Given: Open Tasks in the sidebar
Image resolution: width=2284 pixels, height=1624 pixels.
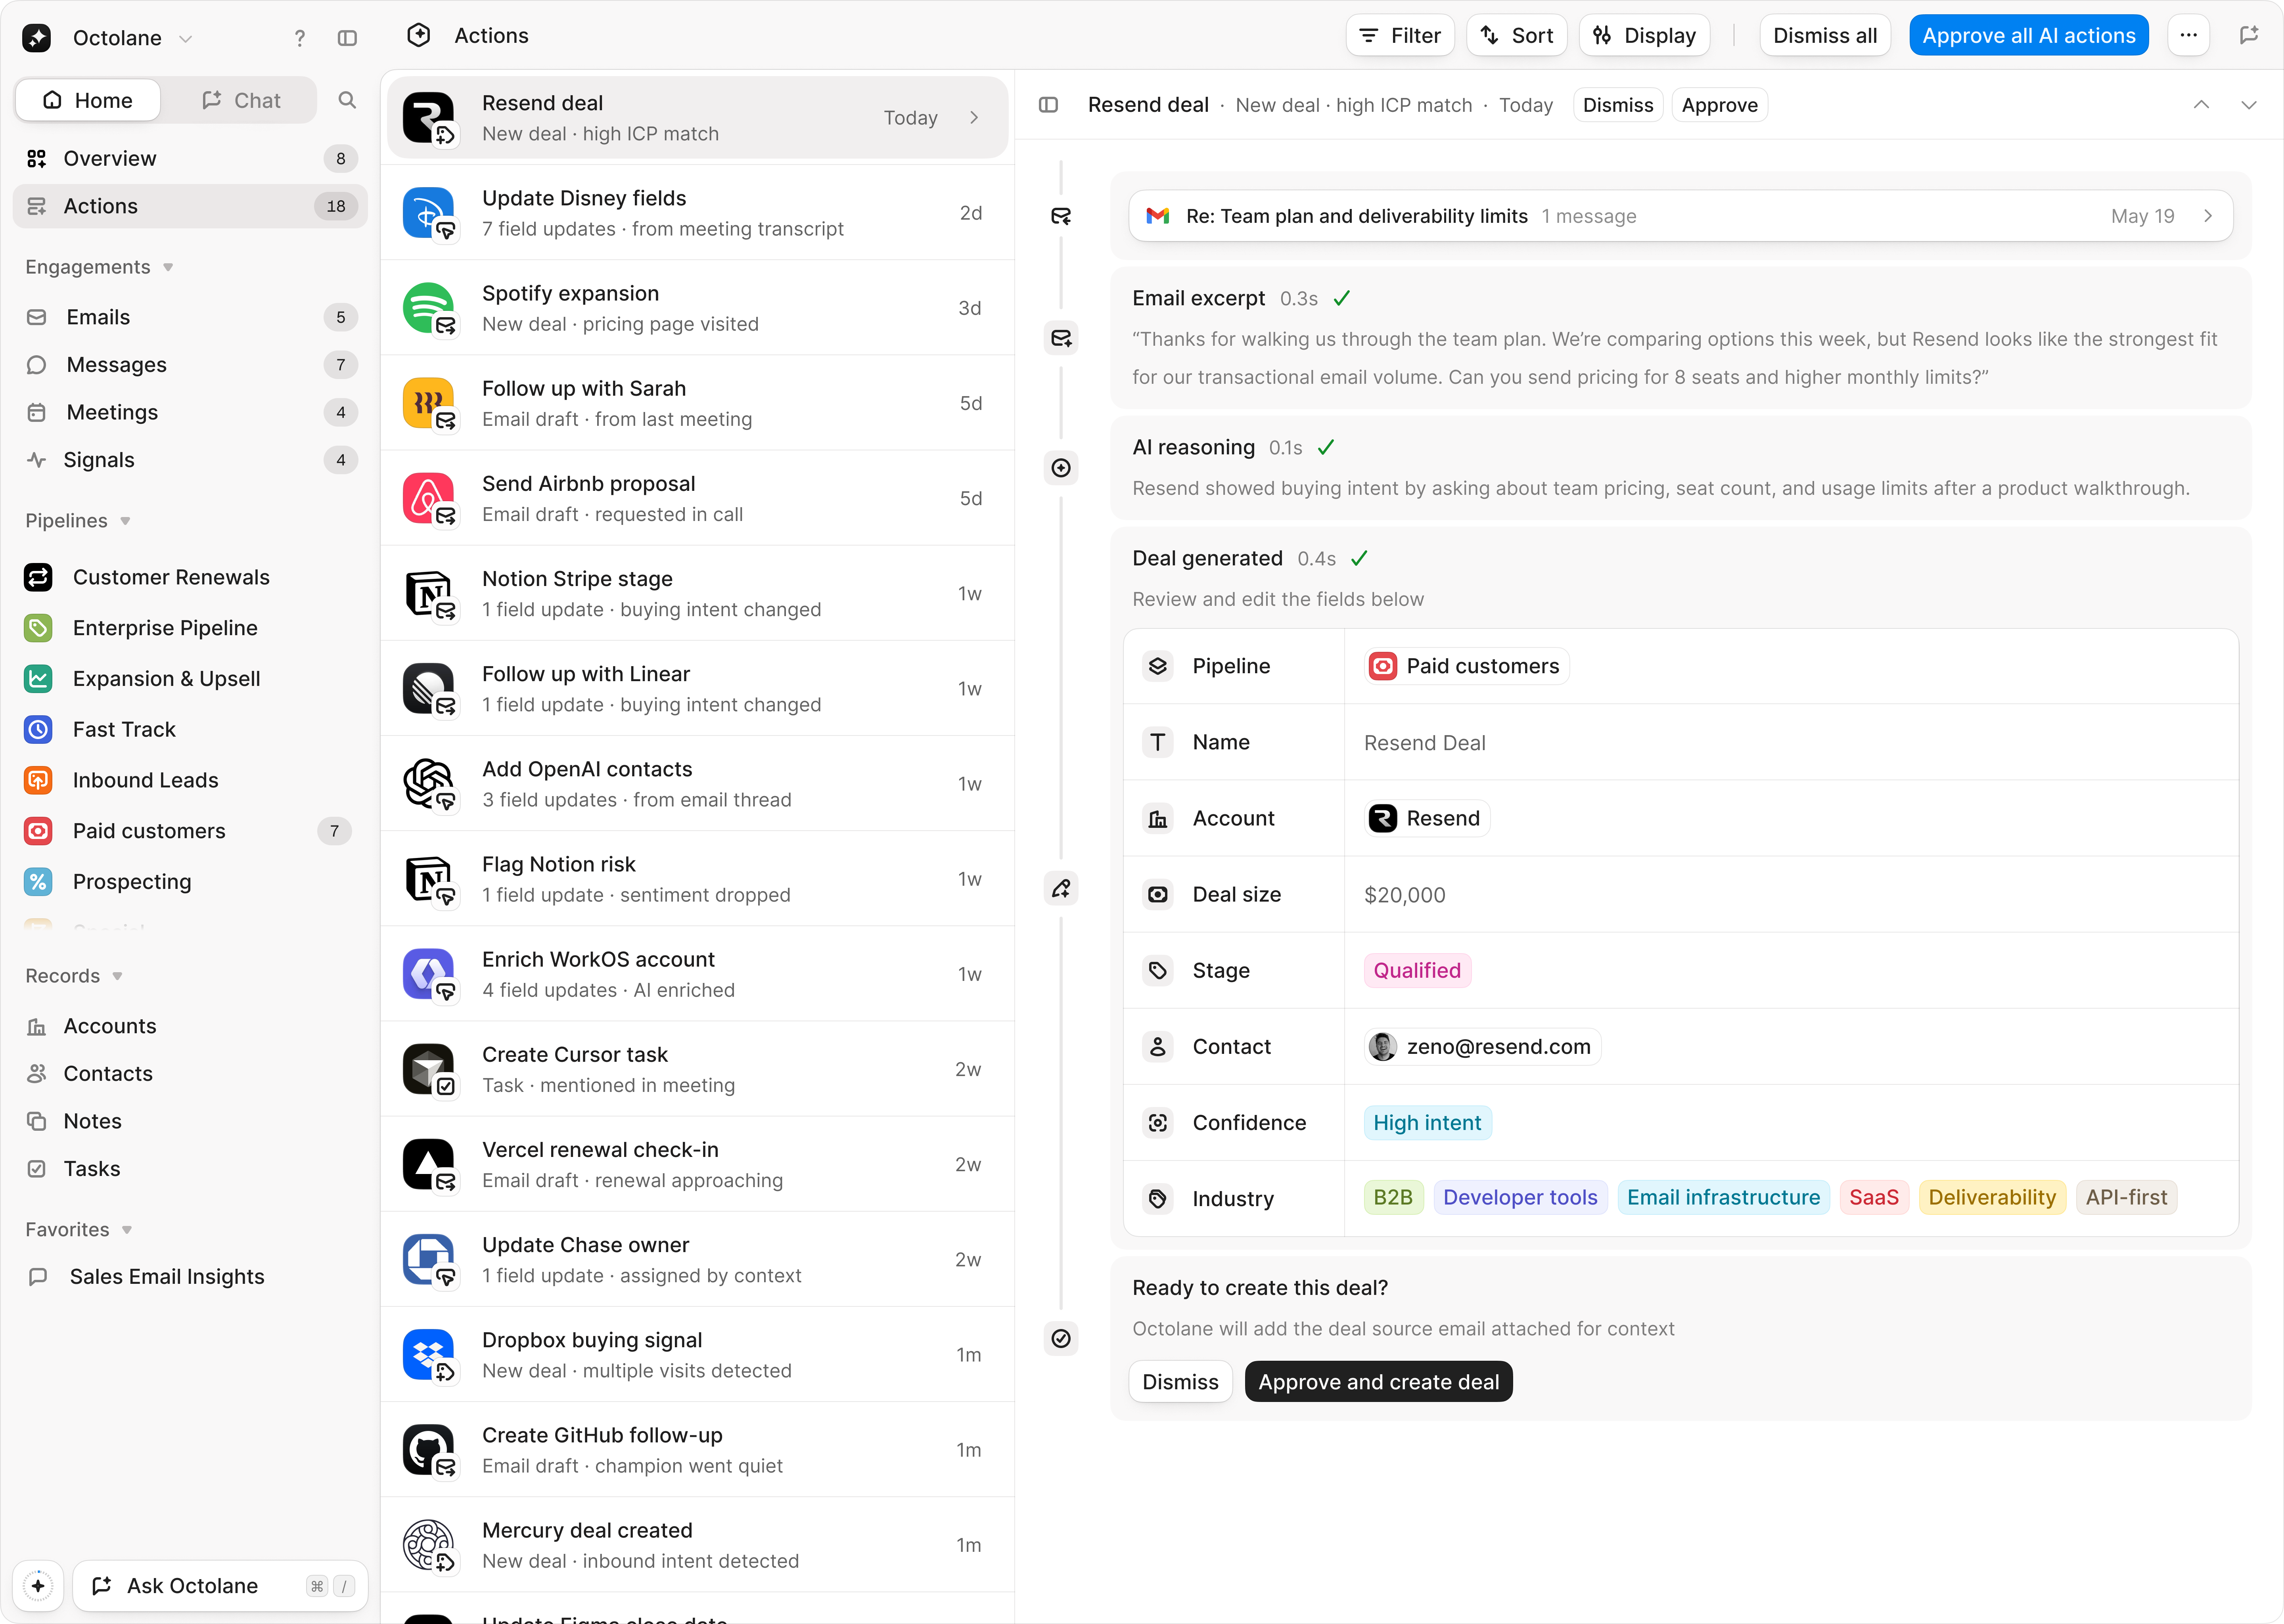Looking at the screenshot, I should coord(190,1169).
